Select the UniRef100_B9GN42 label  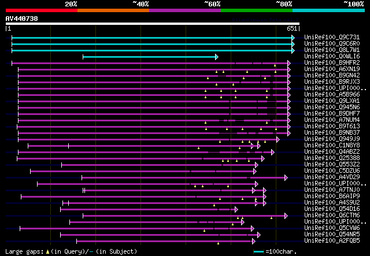click(332, 76)
